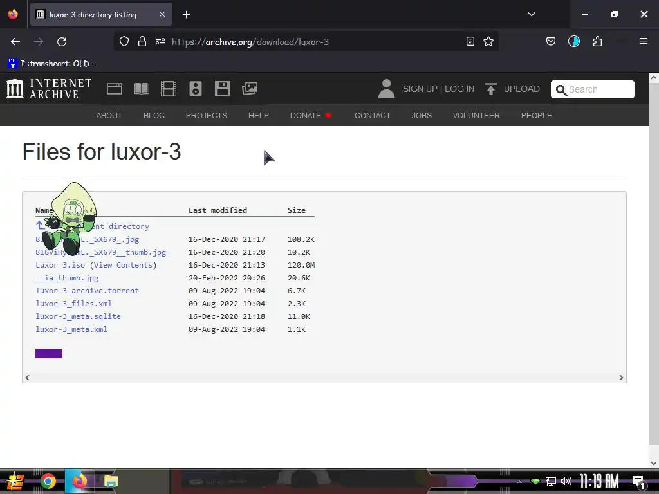Image resolution: width=659 pixels, height=494 pixels.
Task: Click the Firefox taskbar button
Action: click(79, 481)
